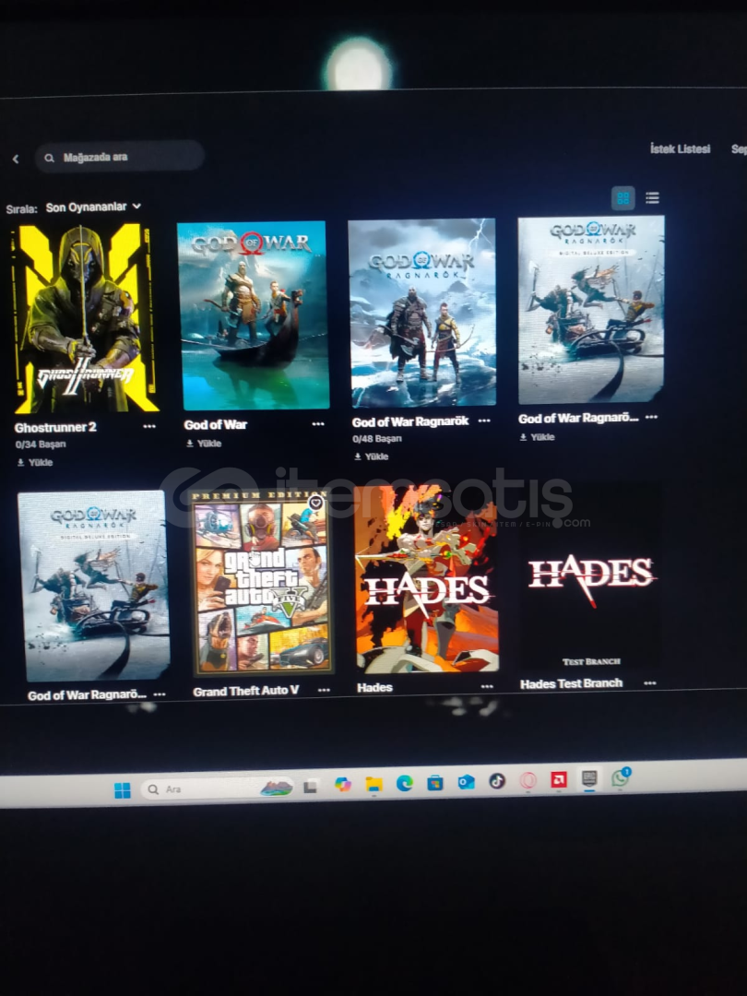Focus the Mağazada ara search field
The width and height of the screenshot is (747, 996).
pyautogui.click(x=119, y=157)
